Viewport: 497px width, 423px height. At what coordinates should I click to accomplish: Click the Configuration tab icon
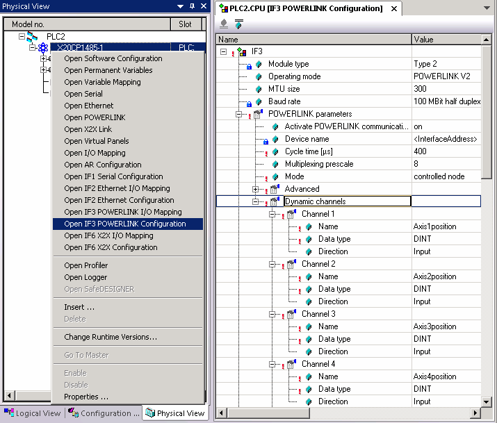pos(74,413)
